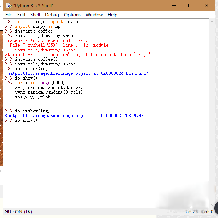This screenshot has height=218, width=218.
Task: Click 'Traceback (most recent call last):' line
Action: 48,40
